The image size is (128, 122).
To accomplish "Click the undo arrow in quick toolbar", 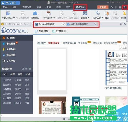I will 25,24.
